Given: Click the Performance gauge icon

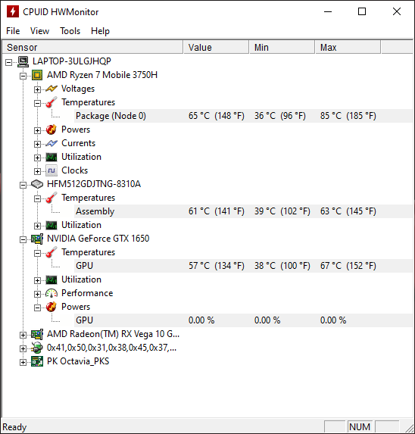Looking at the screenshot, I should [x=51, y=293].
